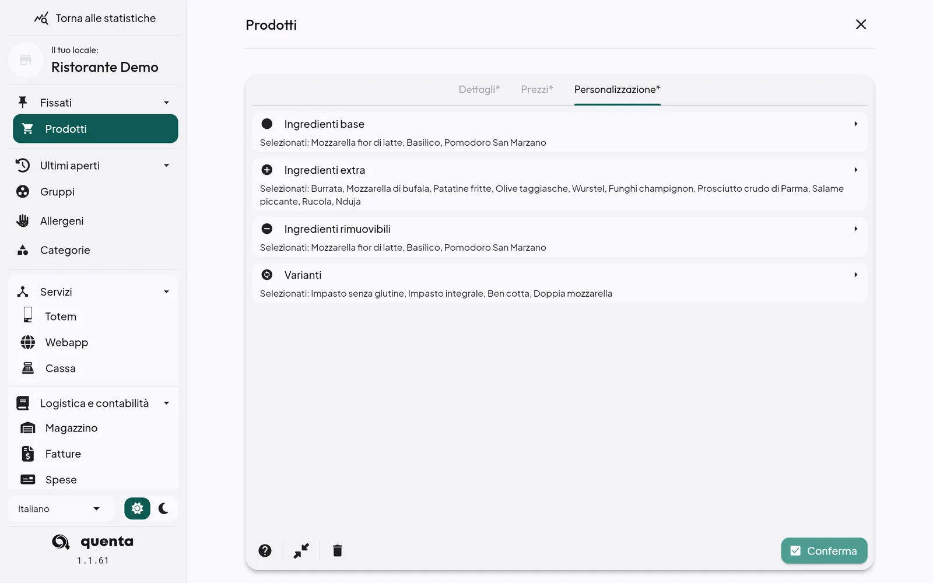This screenshot has width=933, height=583.
Task: Collapse the Logistica e contabilità group
Action: click(166, 403)
